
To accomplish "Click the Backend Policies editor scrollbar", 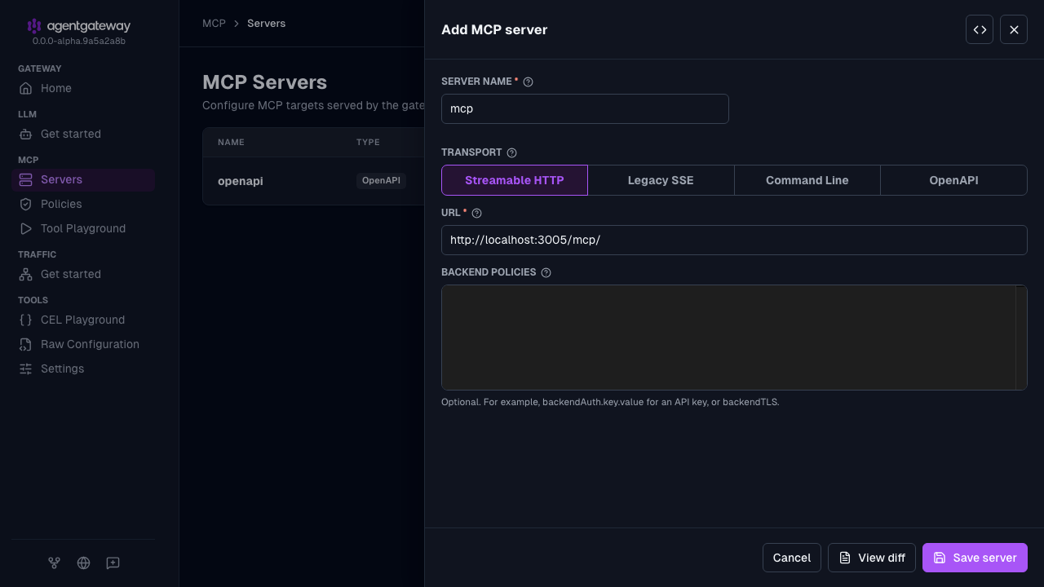I will (1021, 338).
